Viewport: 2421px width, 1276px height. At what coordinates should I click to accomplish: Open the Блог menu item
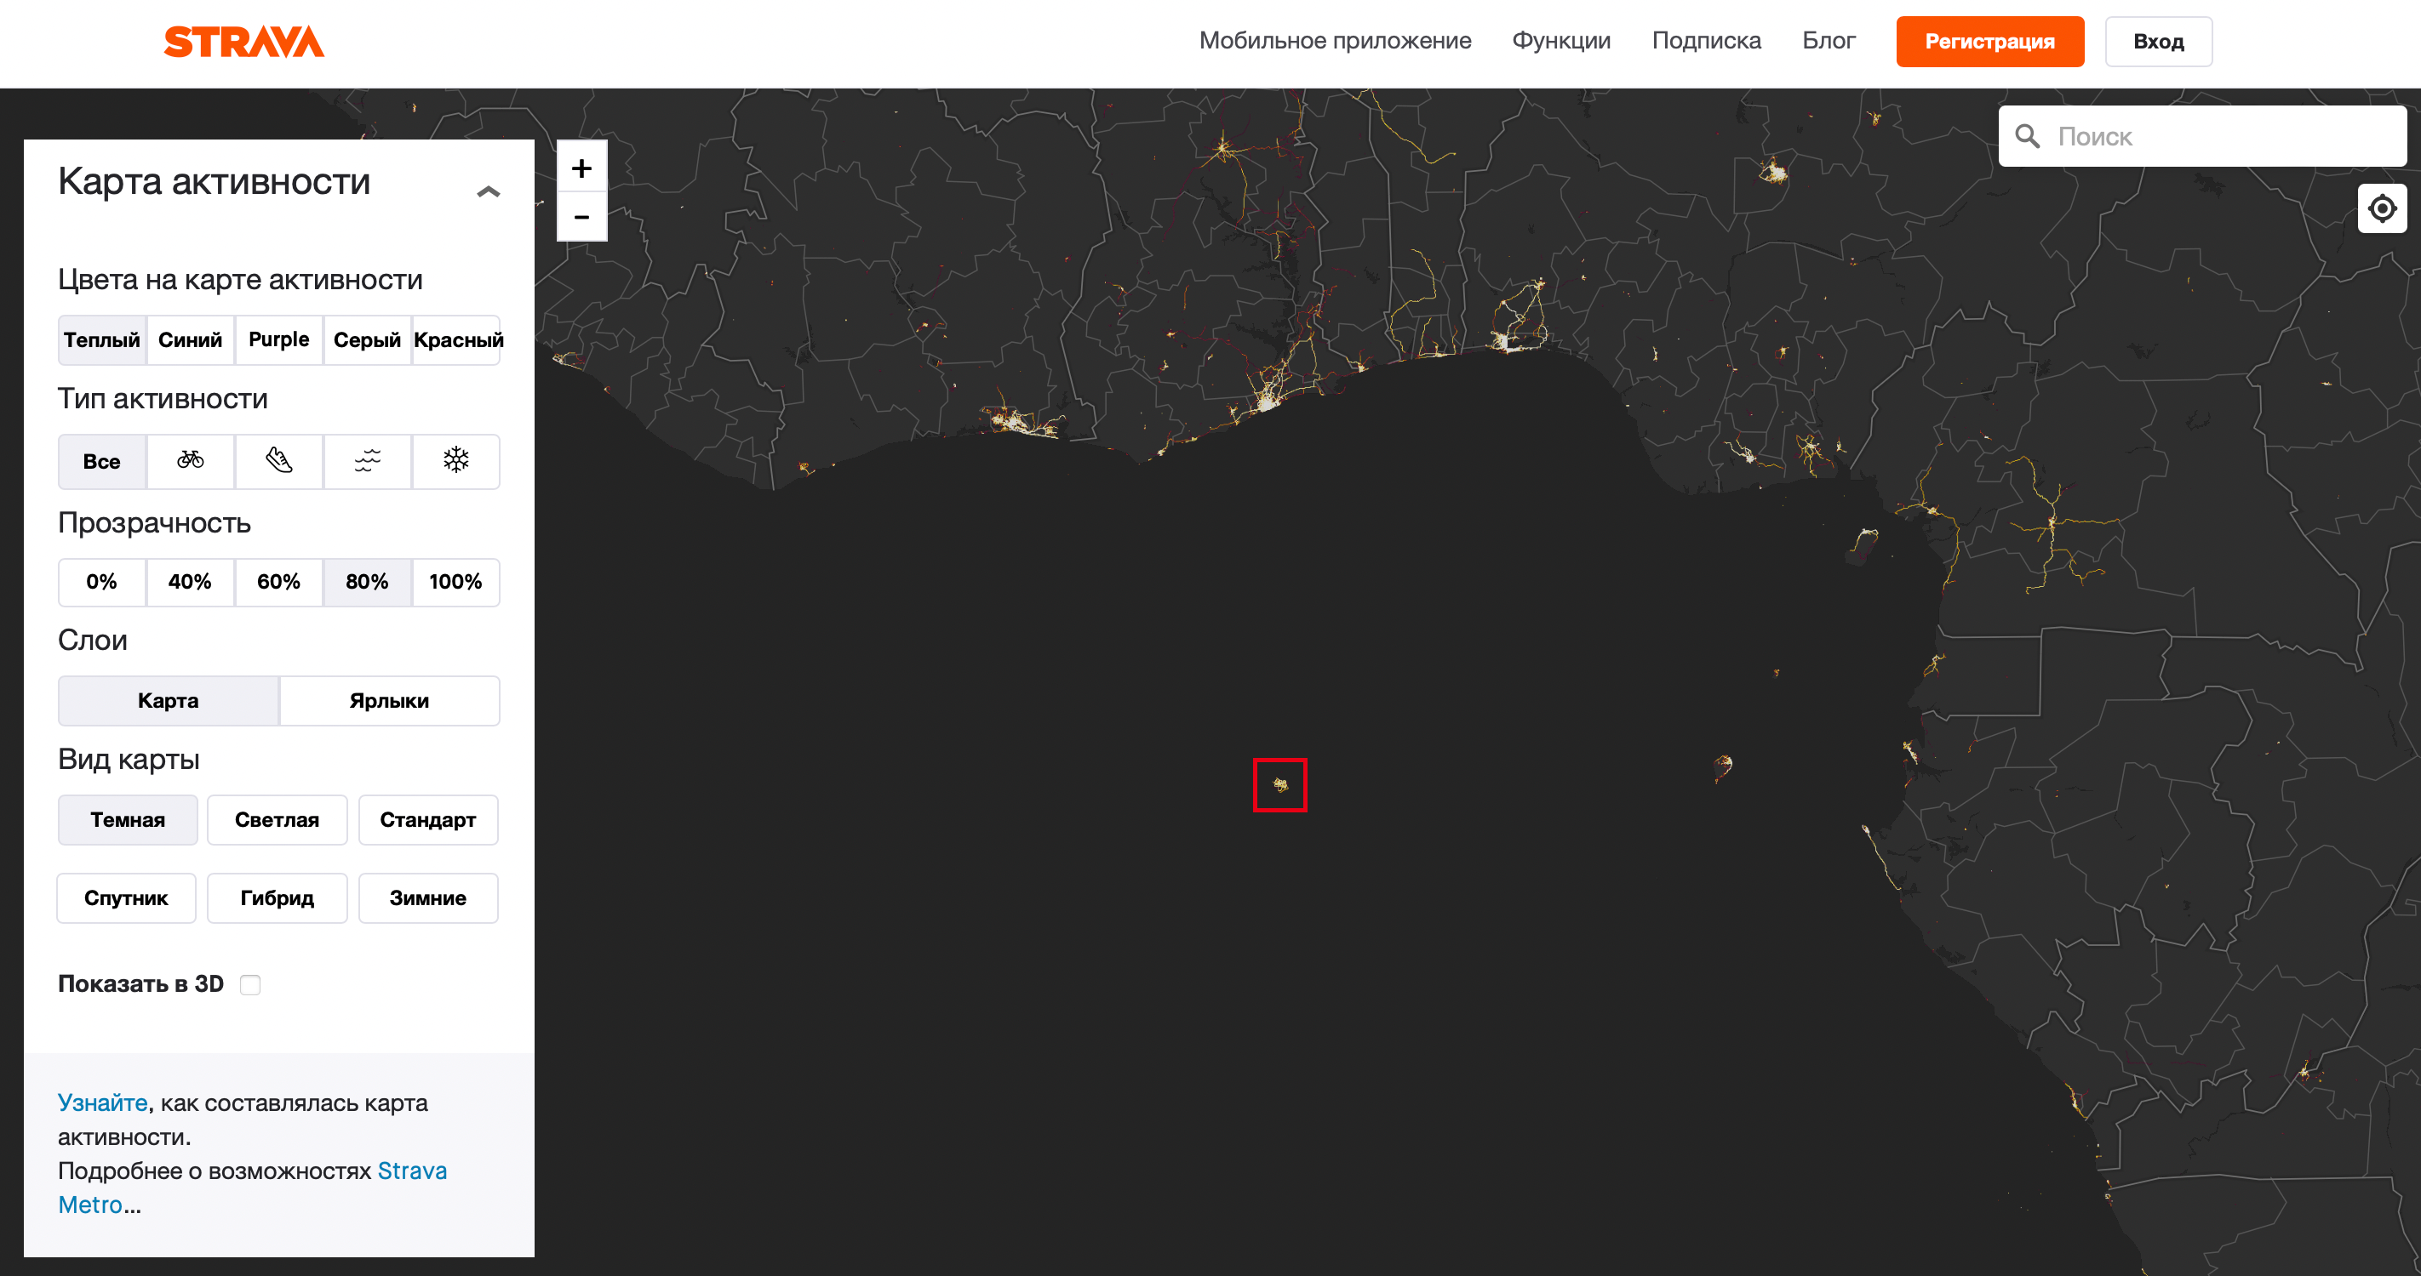click(1828, 42)
